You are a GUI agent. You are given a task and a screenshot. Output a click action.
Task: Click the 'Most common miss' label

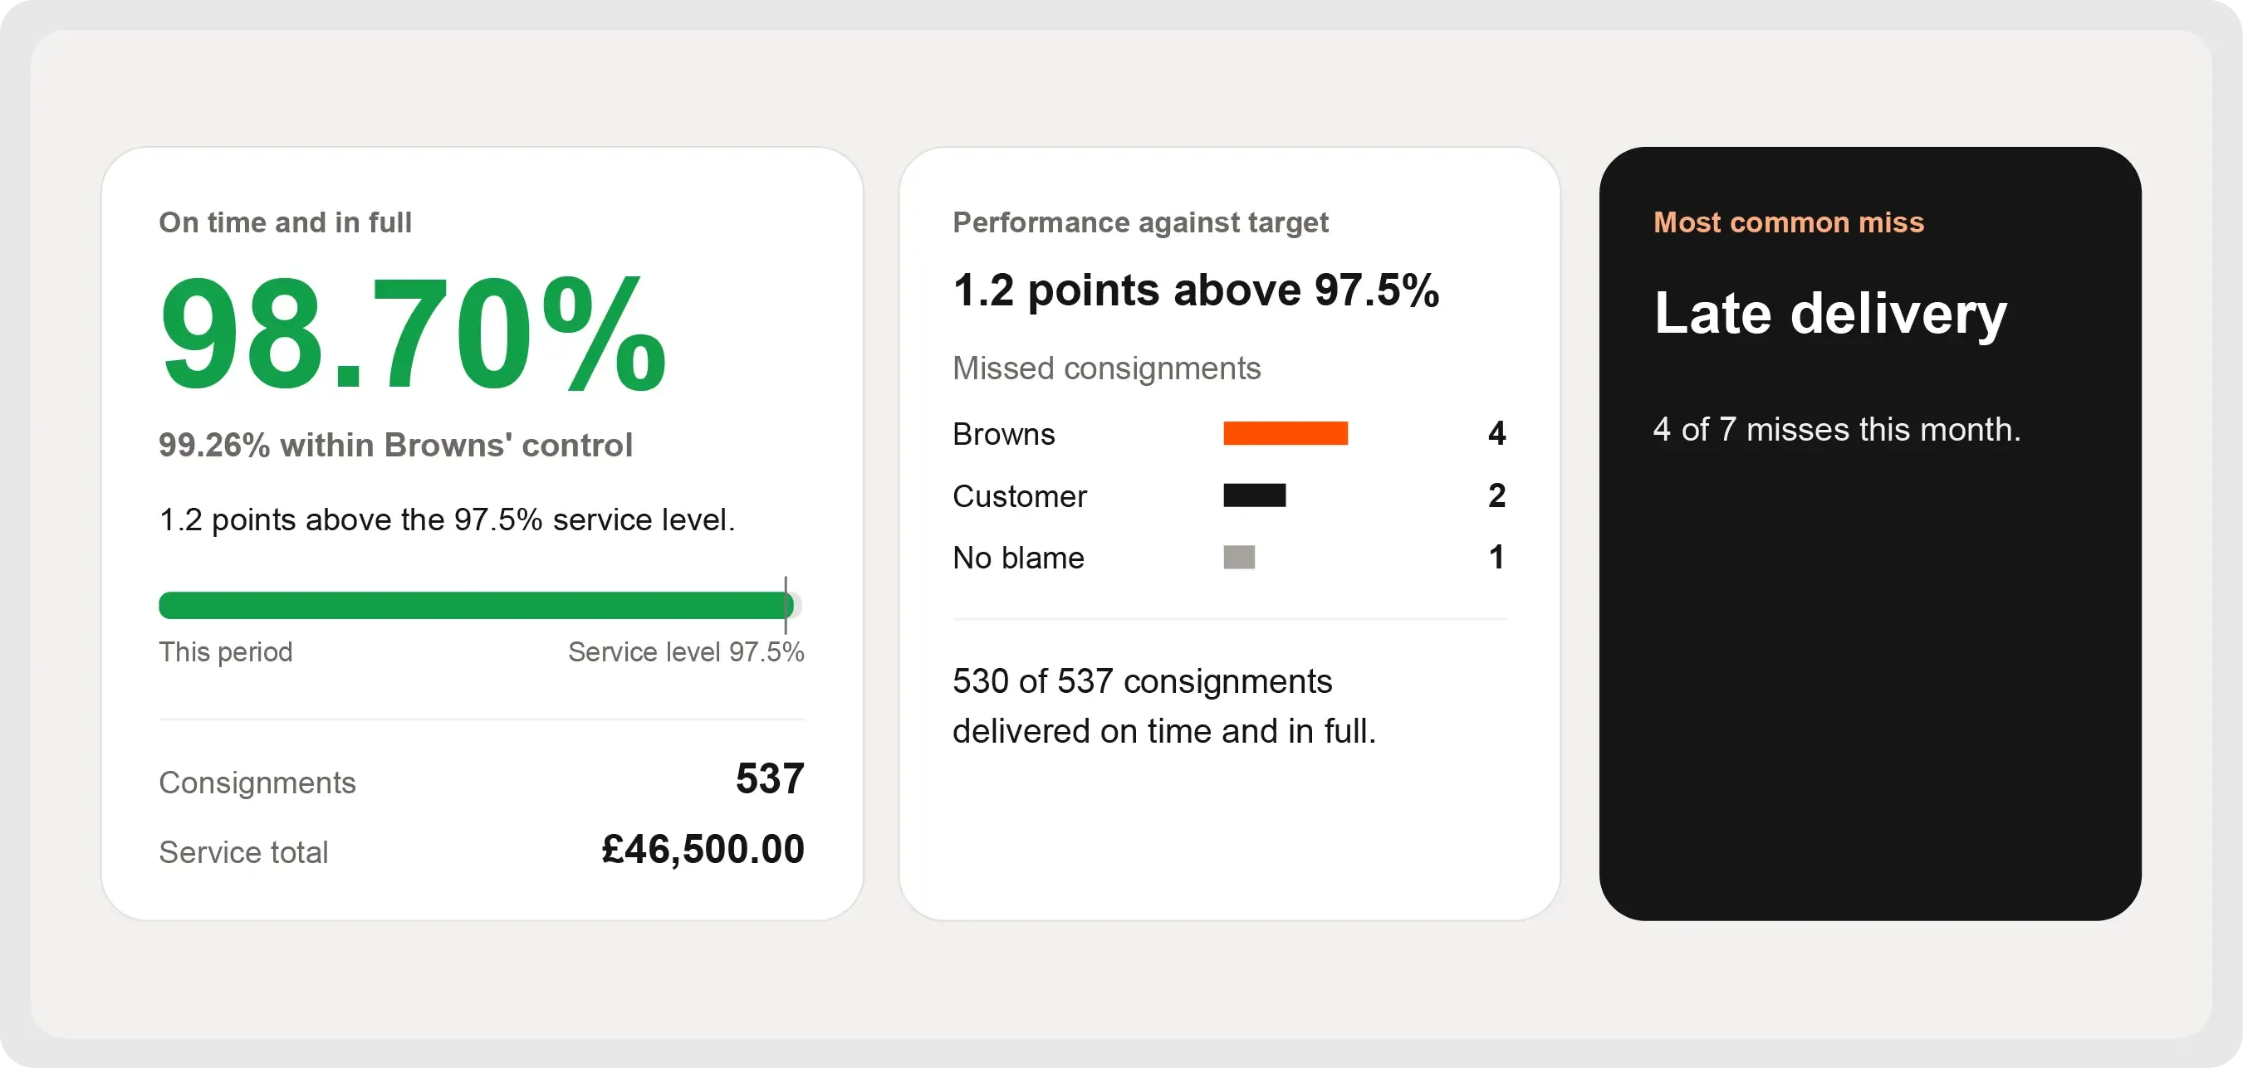tap(1789, 223)
